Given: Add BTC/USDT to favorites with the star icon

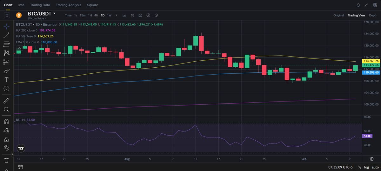Looking at the screenshot, I should pos(7,15).
